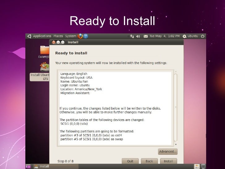This screenshot has width=225, height=169.
Task: Click the Quit button
Action: pyautogui.click(x=130, y=161)
